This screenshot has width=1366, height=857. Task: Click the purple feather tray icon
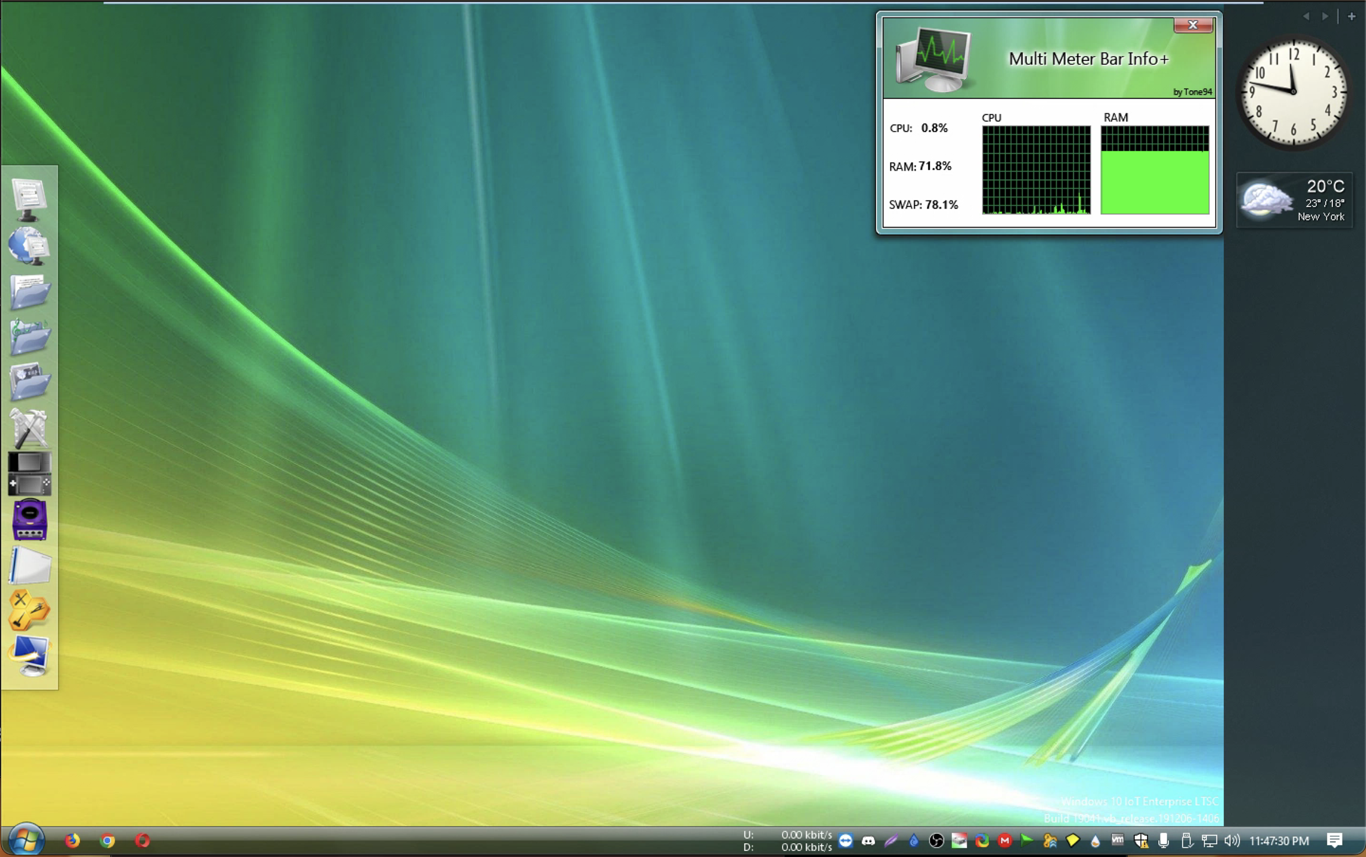(891, 841)
